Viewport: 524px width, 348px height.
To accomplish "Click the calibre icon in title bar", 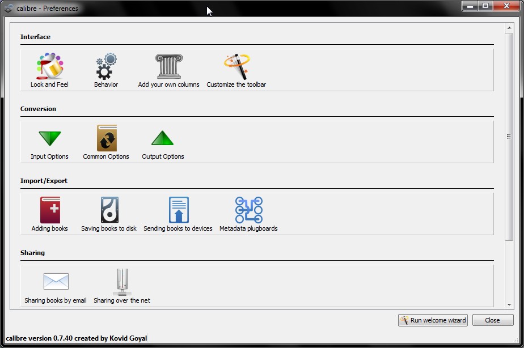I will click(x=9, y=9).
